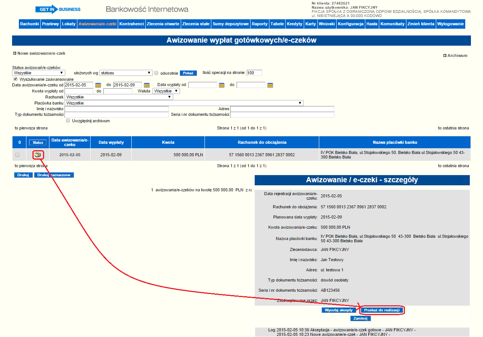Expand Rachunek dropdown

pyautogui.click(x=119, y=97)
